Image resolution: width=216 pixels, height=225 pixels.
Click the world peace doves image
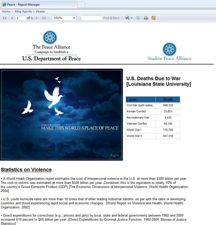pyautogui.click(x=61, y=115)
